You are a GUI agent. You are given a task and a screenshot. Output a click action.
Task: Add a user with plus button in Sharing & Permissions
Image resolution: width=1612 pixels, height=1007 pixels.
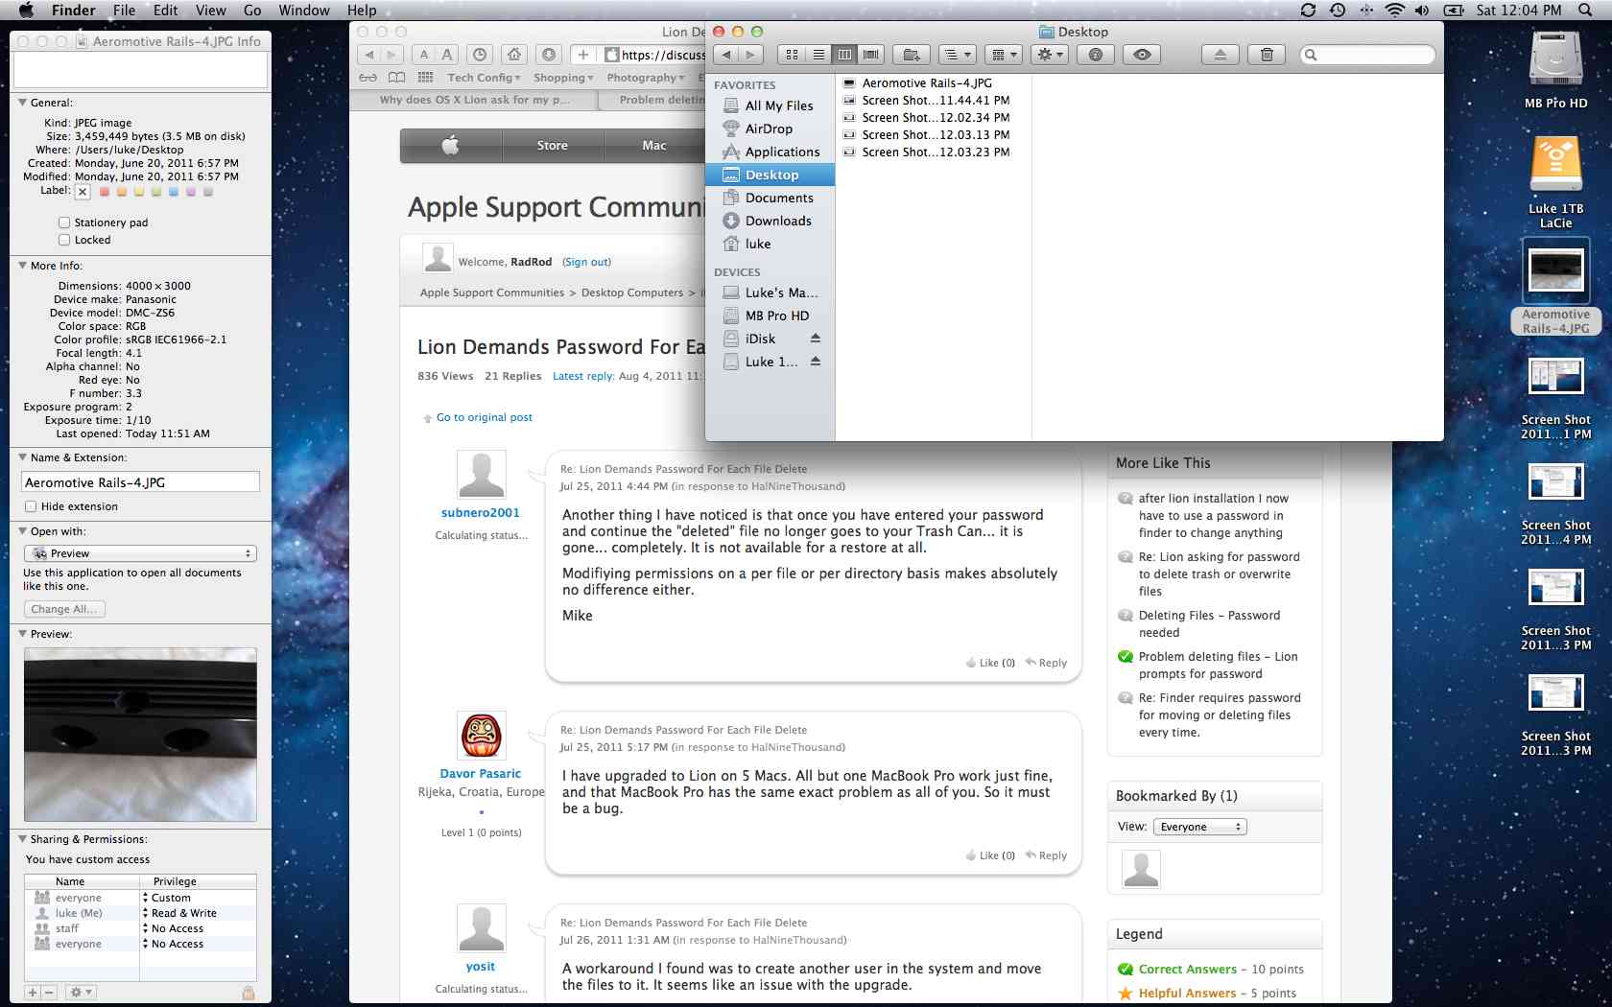[x=33, y=993]
